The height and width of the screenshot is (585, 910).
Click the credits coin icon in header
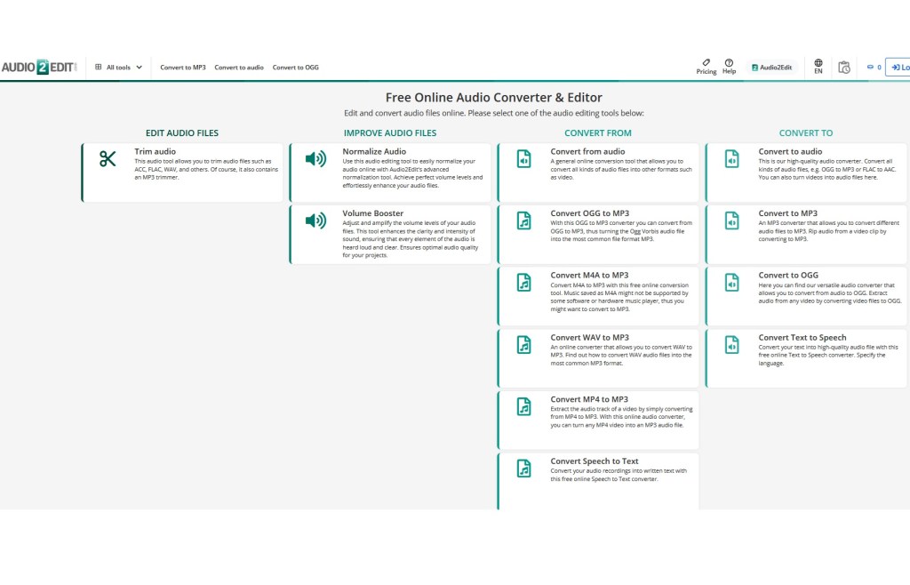pos(871,68)
